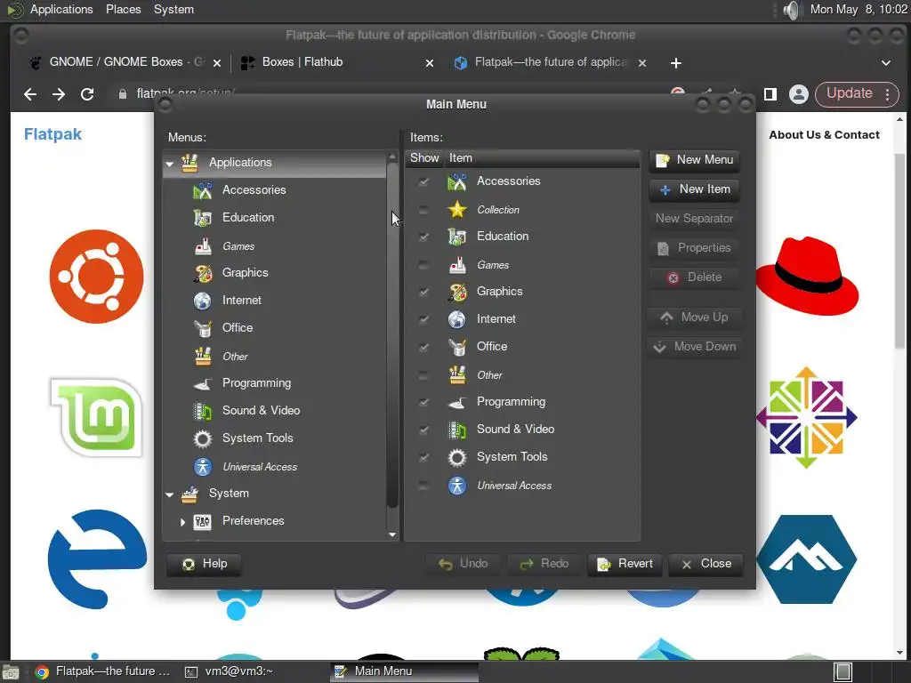
Task: Uncheck Show for Education item
Action: [x=423, y=237]
